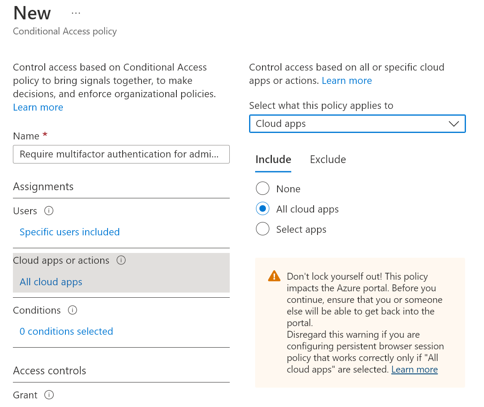This screenshot has width=484, height=407.
Task: Open Learn more link in warning box
Action: (414, 370)
